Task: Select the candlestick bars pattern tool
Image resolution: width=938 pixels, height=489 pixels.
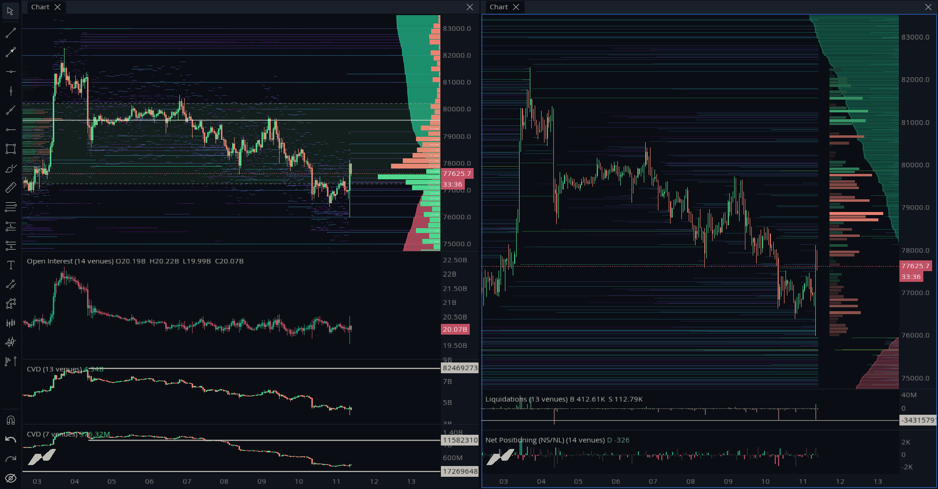Action: click(x=10, y=323)
